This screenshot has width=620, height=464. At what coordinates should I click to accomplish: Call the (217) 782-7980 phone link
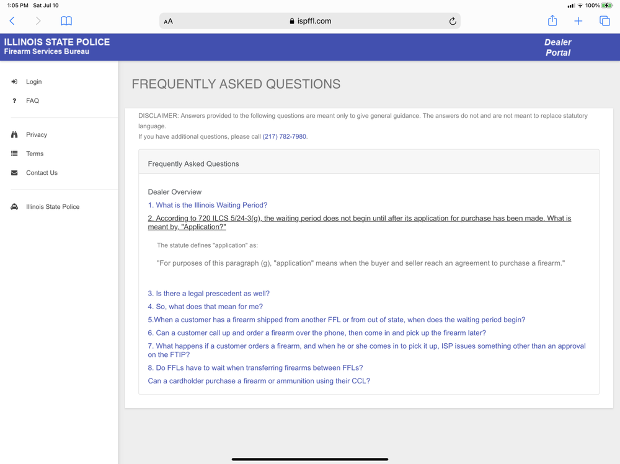click(x=284, y=136)
